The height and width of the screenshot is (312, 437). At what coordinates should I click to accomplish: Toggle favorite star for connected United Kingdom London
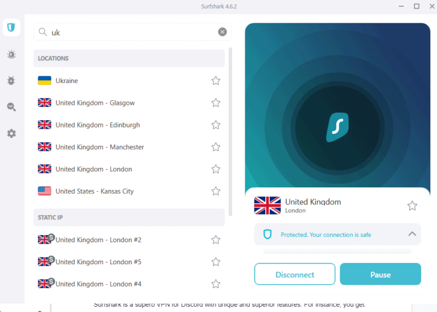point(413,206)
